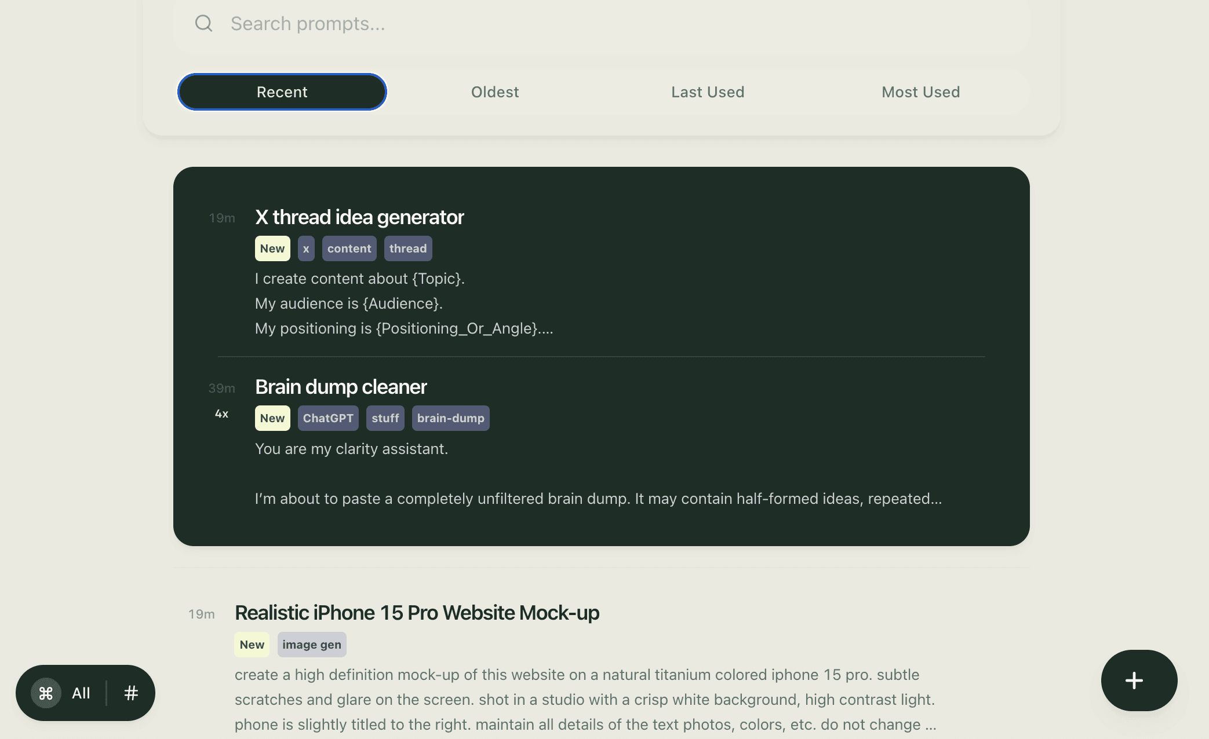Screen dimensions: 1209x739
Task: Select the 'content' tag filter
Action: tap(349, 248)
